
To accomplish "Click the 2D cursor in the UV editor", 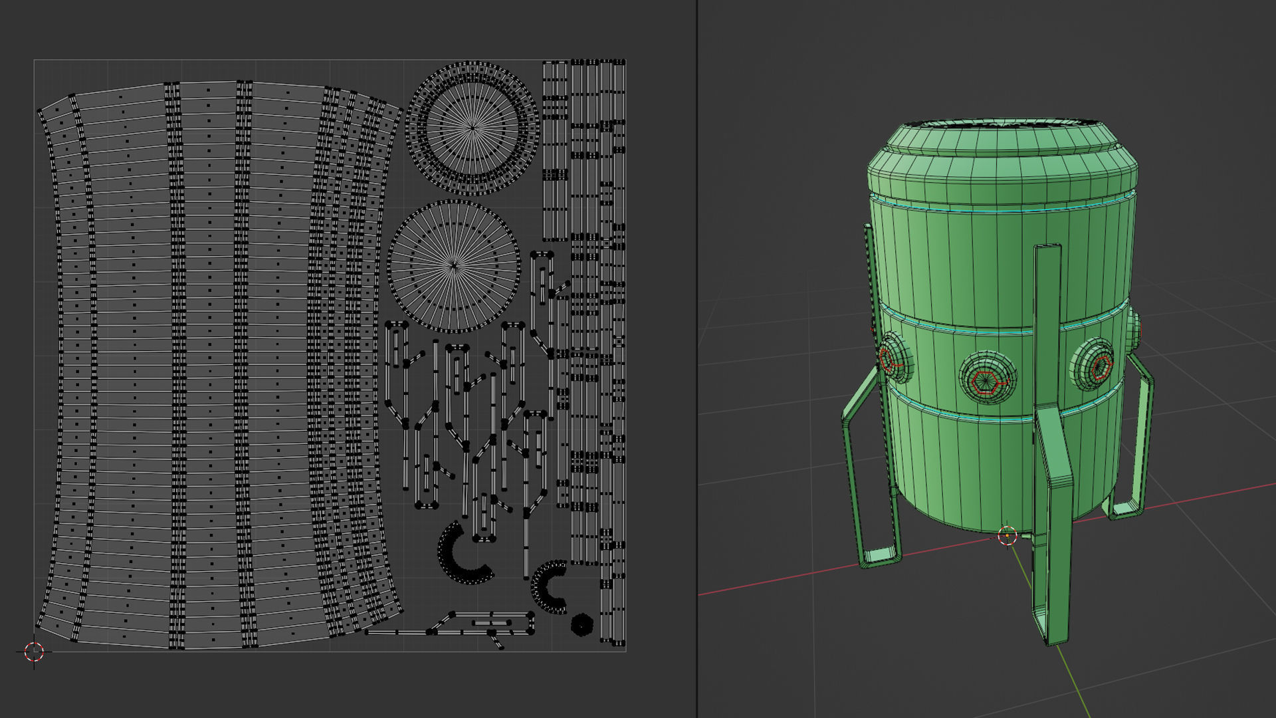I will tap(34, 652).
